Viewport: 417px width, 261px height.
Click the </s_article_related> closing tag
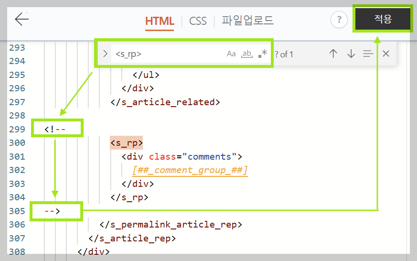click(x=165, y=102)
